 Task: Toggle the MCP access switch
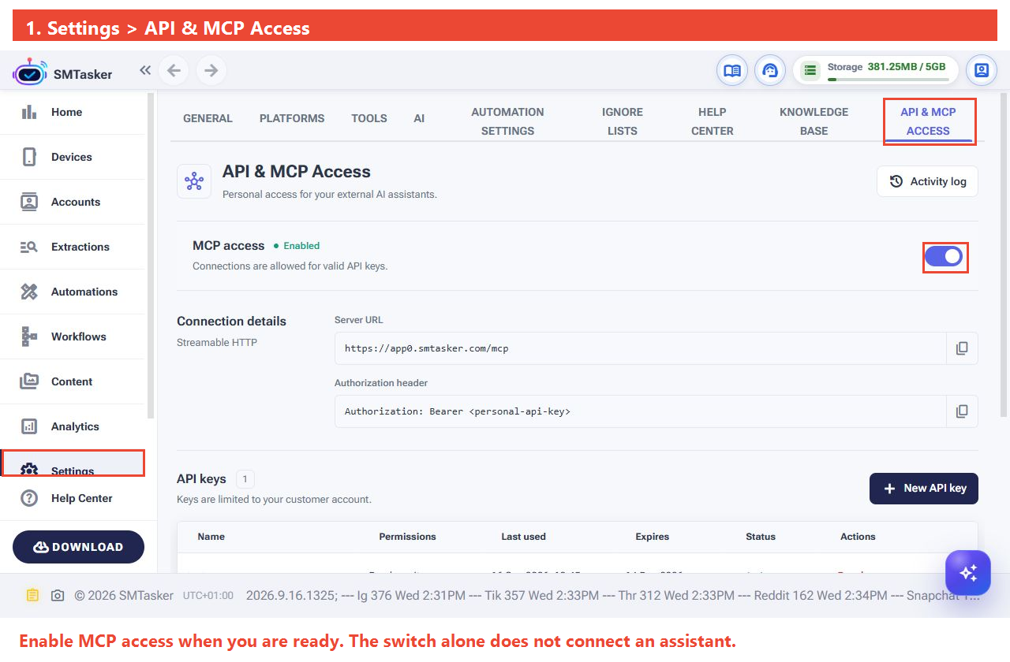tap(944, 256)
